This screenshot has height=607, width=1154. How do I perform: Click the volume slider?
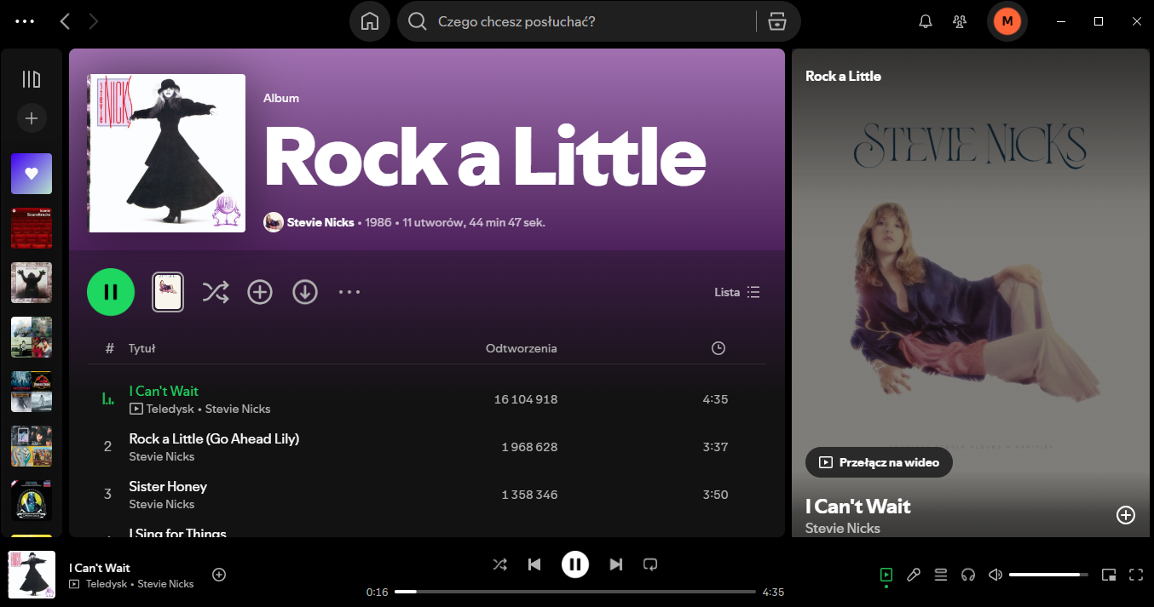[x=1048, y=575]
